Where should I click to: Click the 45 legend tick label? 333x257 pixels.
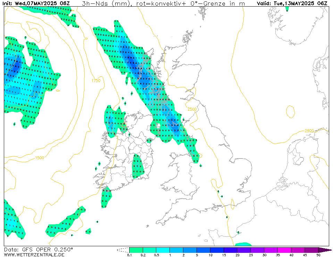(x=305, y=255)
